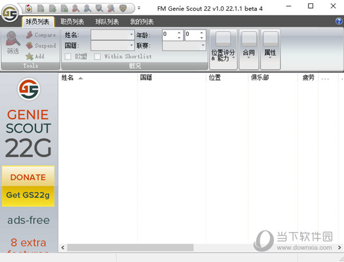Sort by the 姓名 column header

pos(98,77)
